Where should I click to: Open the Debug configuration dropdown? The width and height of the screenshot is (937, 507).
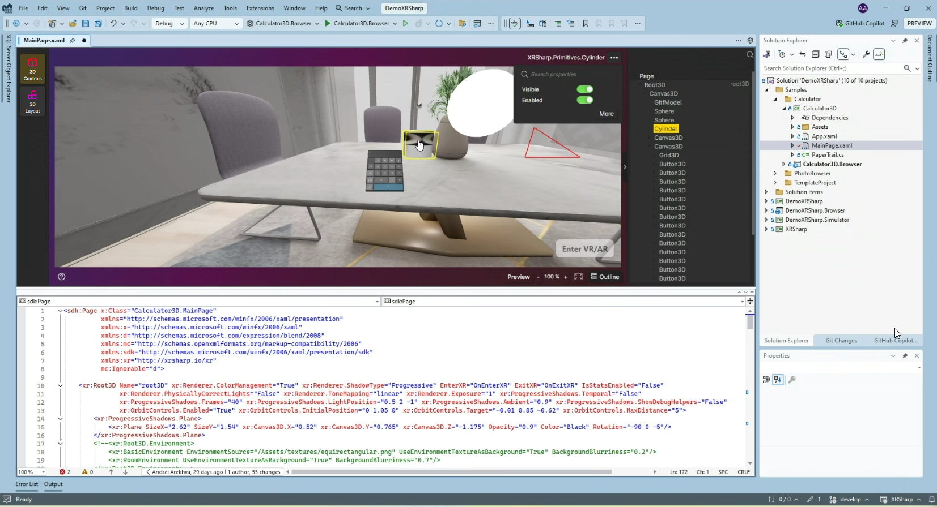tap(170, 24)
